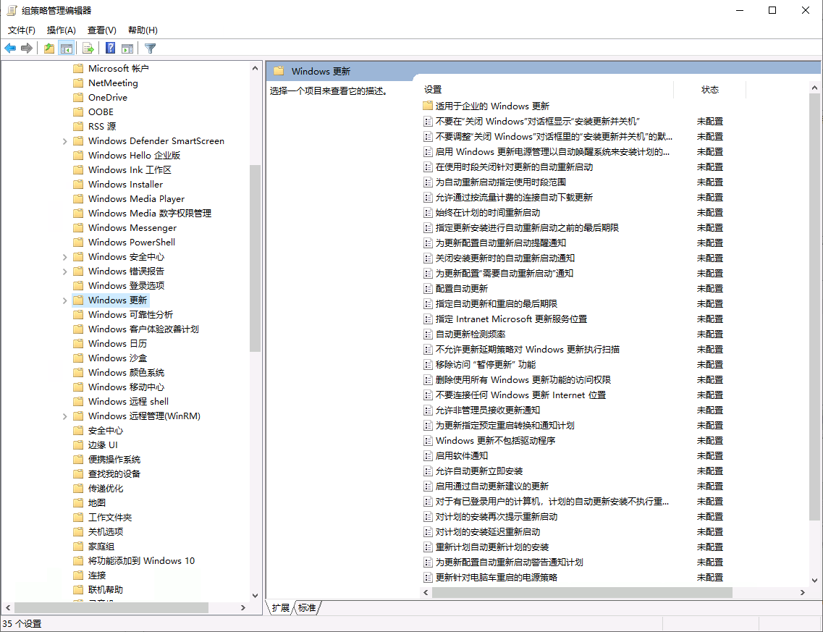
Task: Select Windows 更新不包括驱动程序 setting
Action: coord(496,441)
